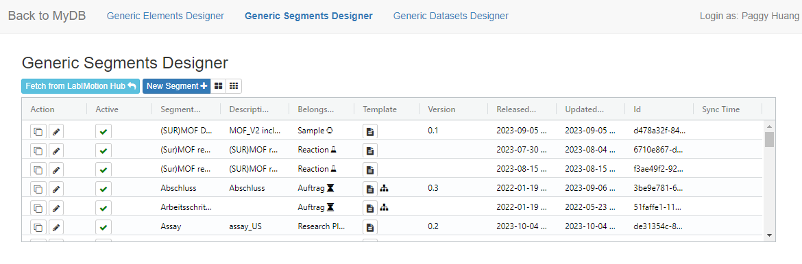Copy the segment with Id 6710e867

click(38, 150)
